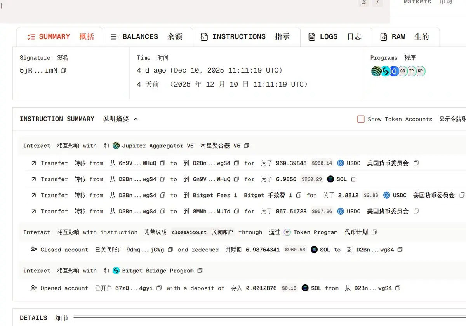
Task: Open the Bitget Bridge Program link
Action: coord(158,271)
